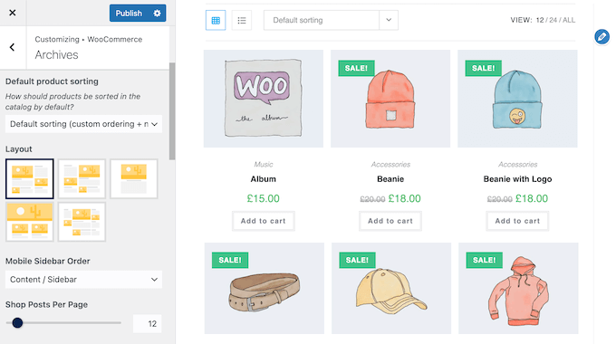Image resolution: width=616 pixels, height=344 pixels.
Task: Click the SALE! badge on Beanie with Logo
Action: 483,68
